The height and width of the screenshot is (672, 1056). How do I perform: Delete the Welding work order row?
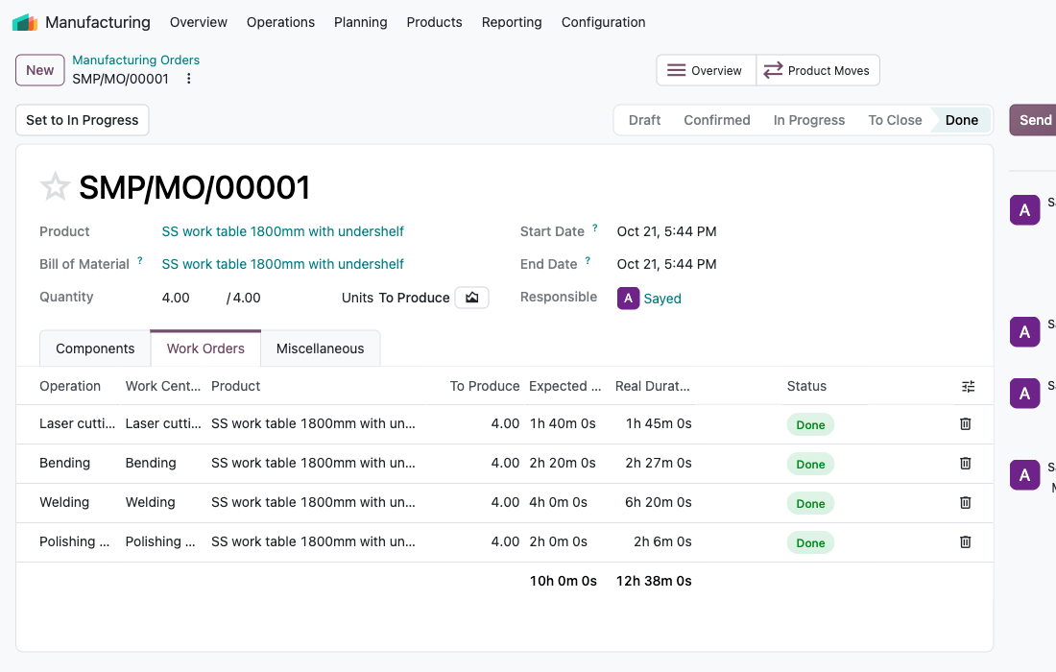coord(965,503)
